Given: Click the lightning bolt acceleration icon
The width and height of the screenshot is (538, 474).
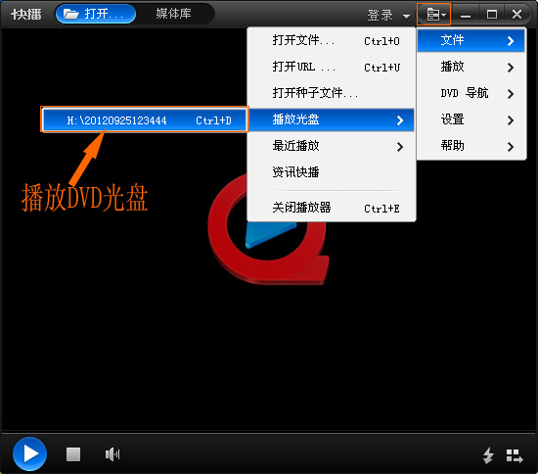Looking at the screenshot, I should point(488,456).
